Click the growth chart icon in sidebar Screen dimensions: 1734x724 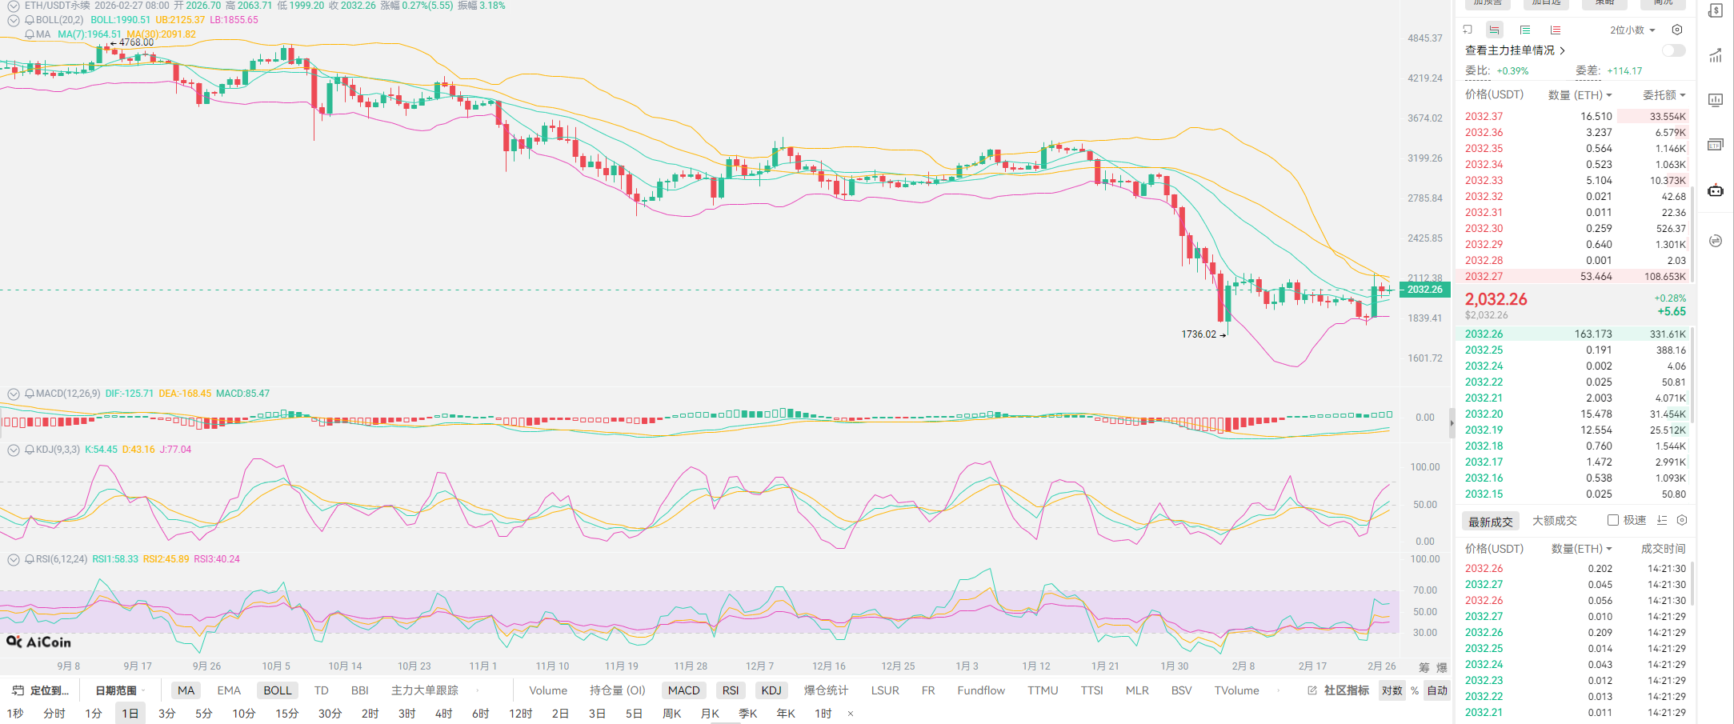point(1716,56)
